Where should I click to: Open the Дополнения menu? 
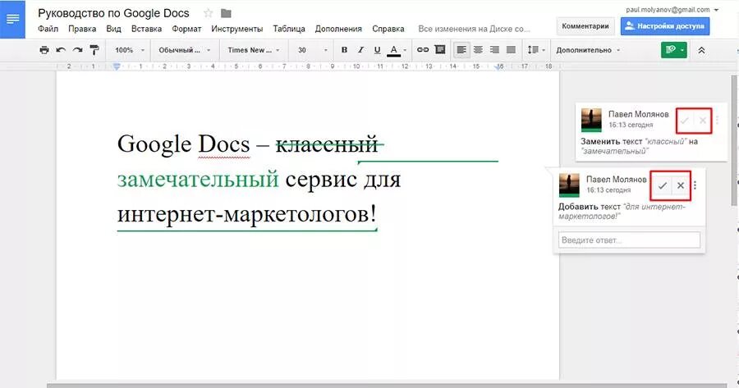pyautogui.click(x=338, y=29)
